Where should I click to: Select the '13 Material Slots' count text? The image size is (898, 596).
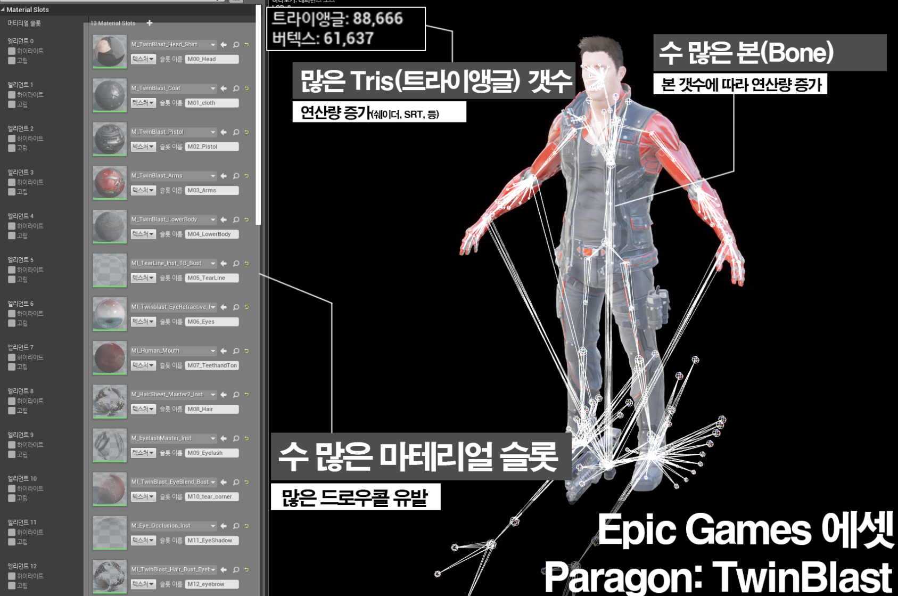(x=113, y=23)
